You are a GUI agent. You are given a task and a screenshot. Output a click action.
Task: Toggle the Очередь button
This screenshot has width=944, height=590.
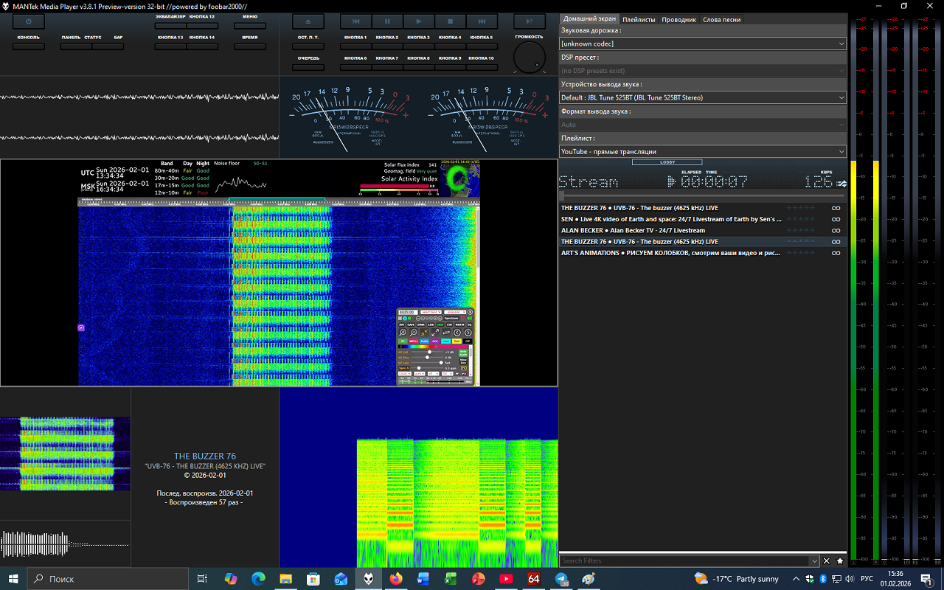tap(308, 67)
